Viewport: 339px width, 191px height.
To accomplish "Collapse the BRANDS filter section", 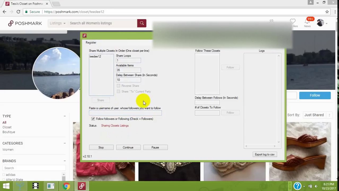I will pyautogui.click(x=65, y=161).
